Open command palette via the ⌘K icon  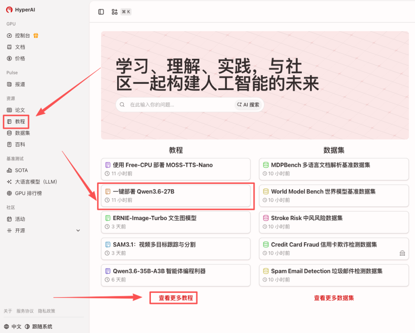[x=125, y=12]
